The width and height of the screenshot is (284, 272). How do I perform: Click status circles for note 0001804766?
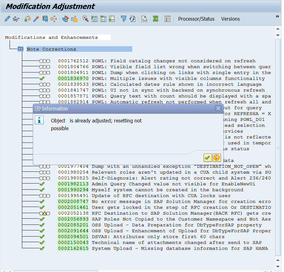click(x=45, y=67)
